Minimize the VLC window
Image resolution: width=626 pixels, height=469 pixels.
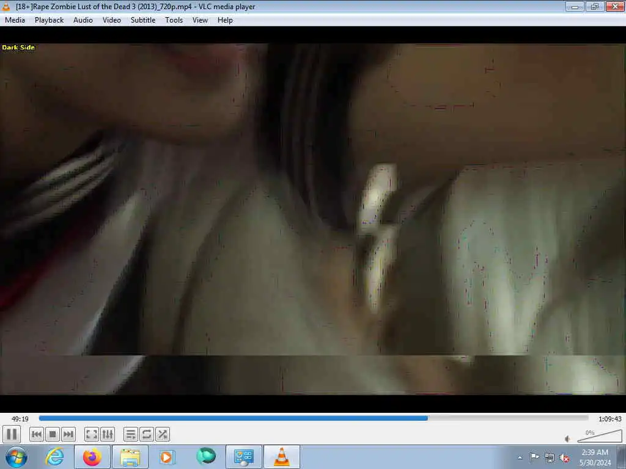[x=575, y=6]
